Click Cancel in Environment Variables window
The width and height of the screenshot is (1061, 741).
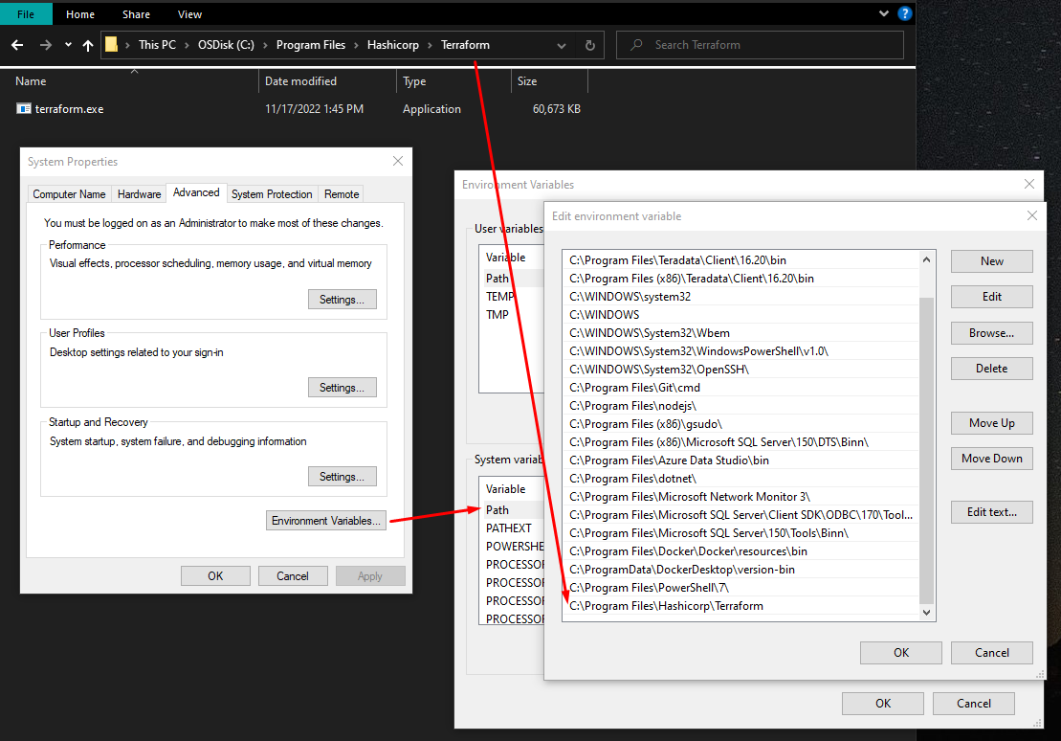(x=974, y=704)
